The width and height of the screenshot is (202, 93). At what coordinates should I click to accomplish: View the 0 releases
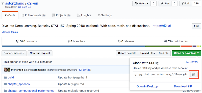126,41
